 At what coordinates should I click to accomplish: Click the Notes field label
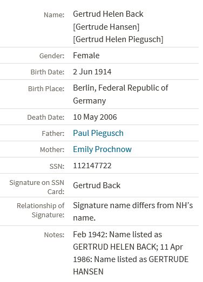coord(54,235)
